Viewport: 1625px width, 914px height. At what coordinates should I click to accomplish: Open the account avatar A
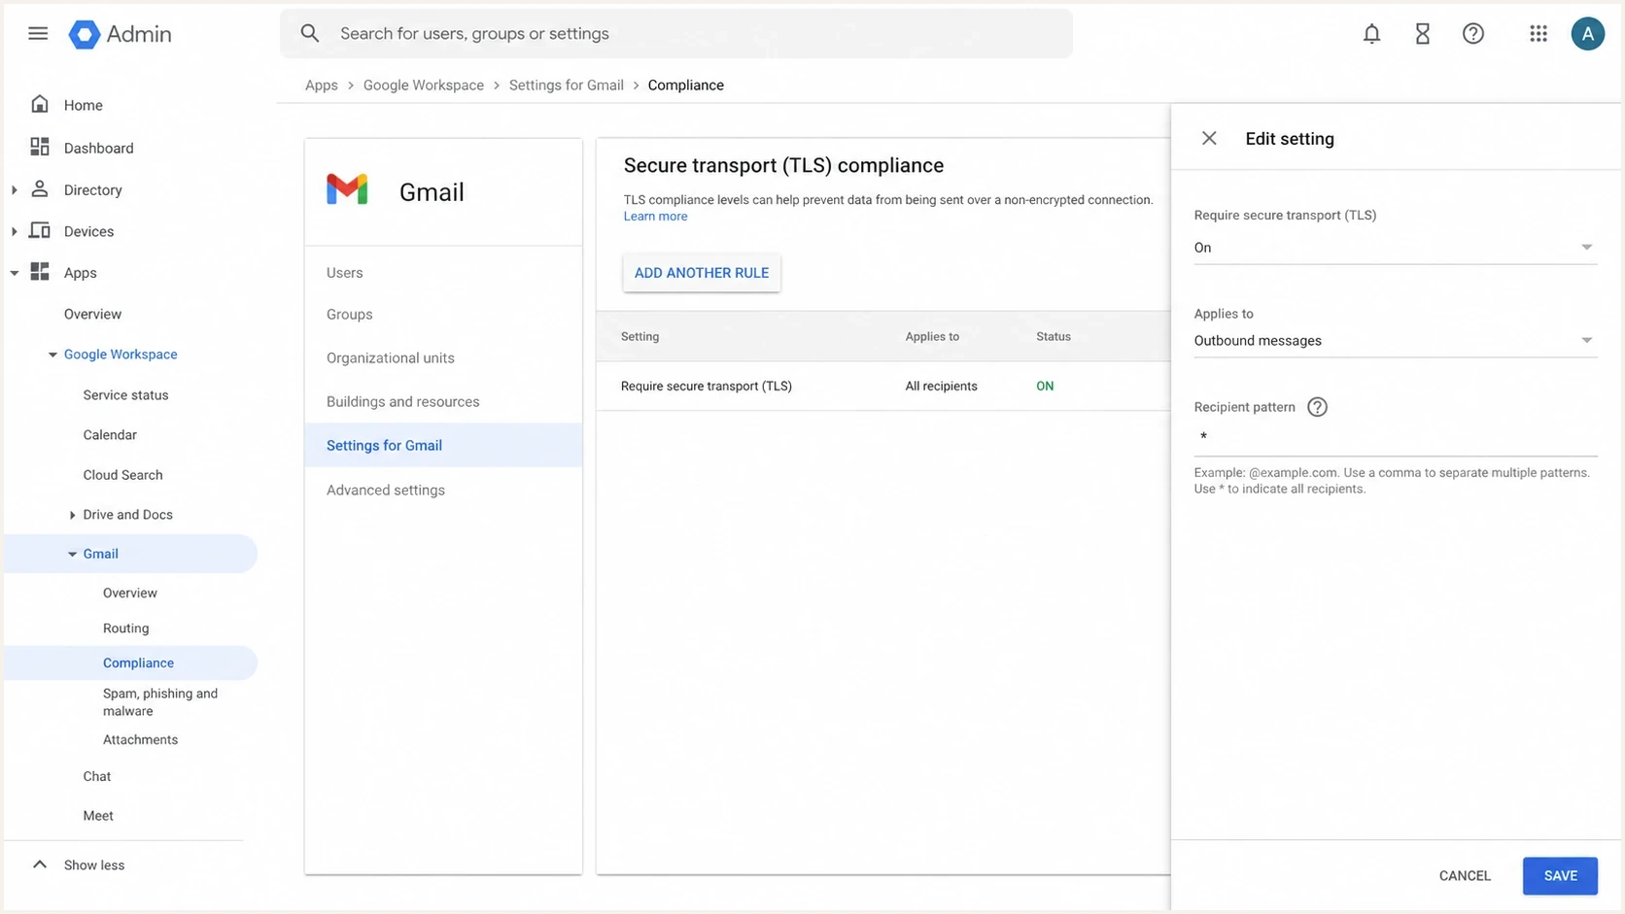pyautogui.click(x=1587, y=34)
